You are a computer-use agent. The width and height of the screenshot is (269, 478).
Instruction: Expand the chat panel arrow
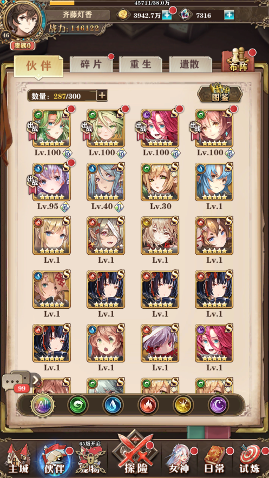click(36, 380)
